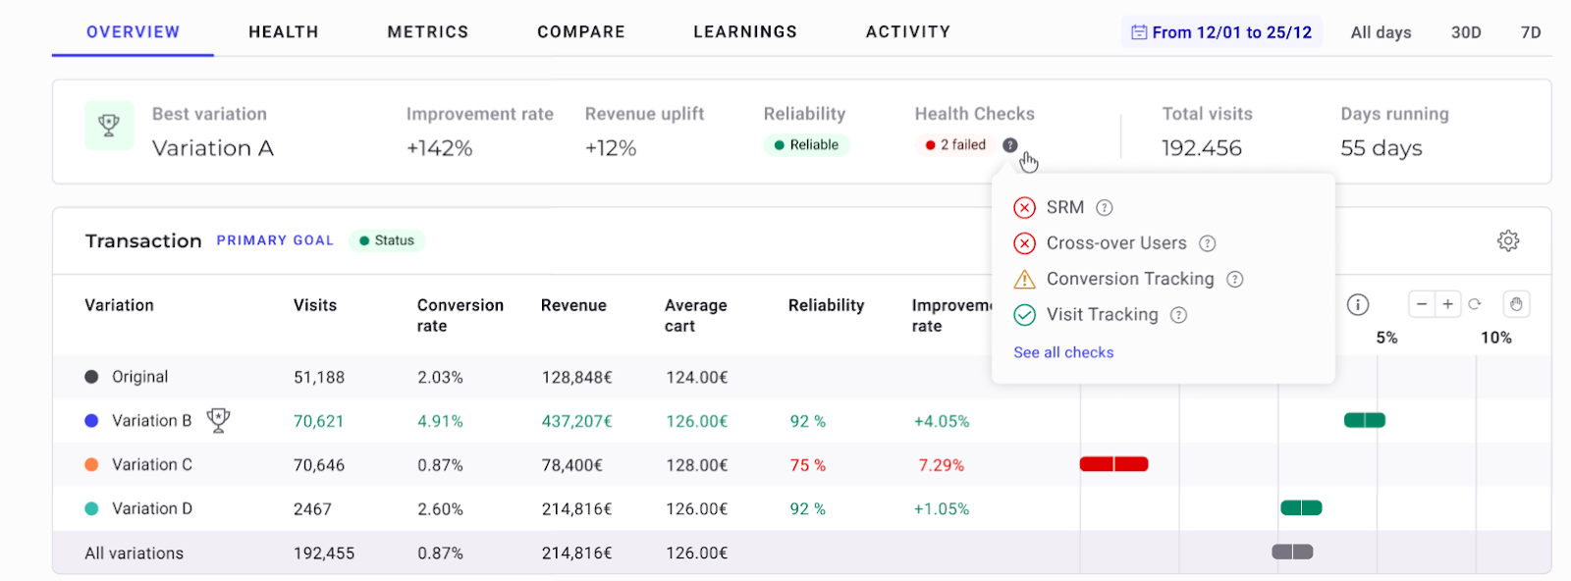Click help icon beside Conversion Tracking
This screenshot has height=581, width=1571.
pyautogui.click(x=1235, y=279)
